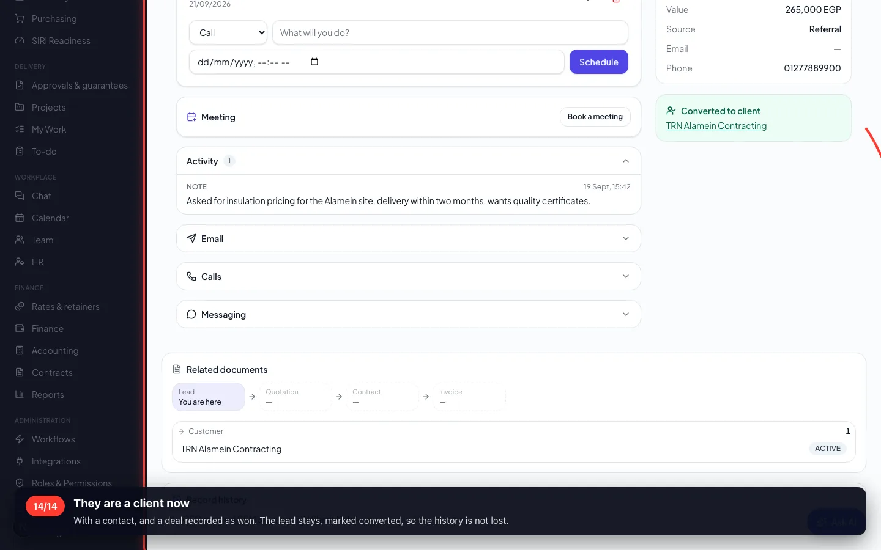Click the Customer row arrow icon
Screen dimensions: 881x550
pyautogui.click(x=181, y=431)
